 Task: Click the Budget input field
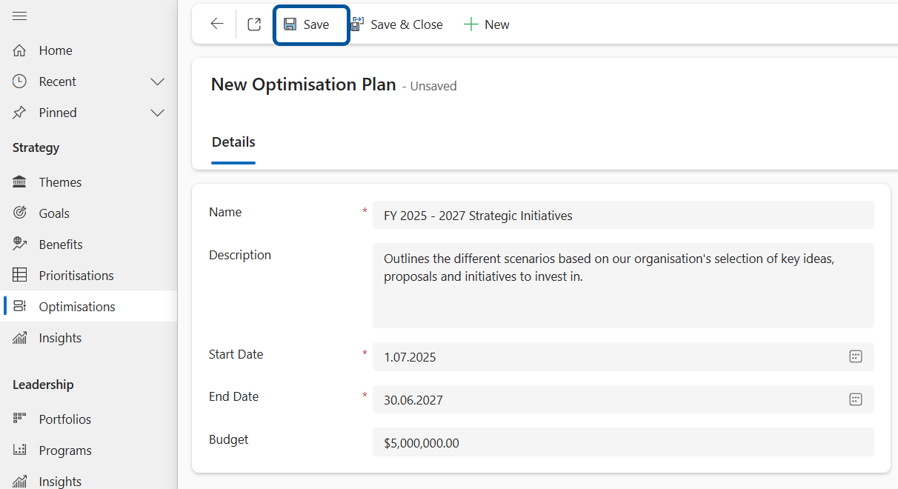pos(622,443)
